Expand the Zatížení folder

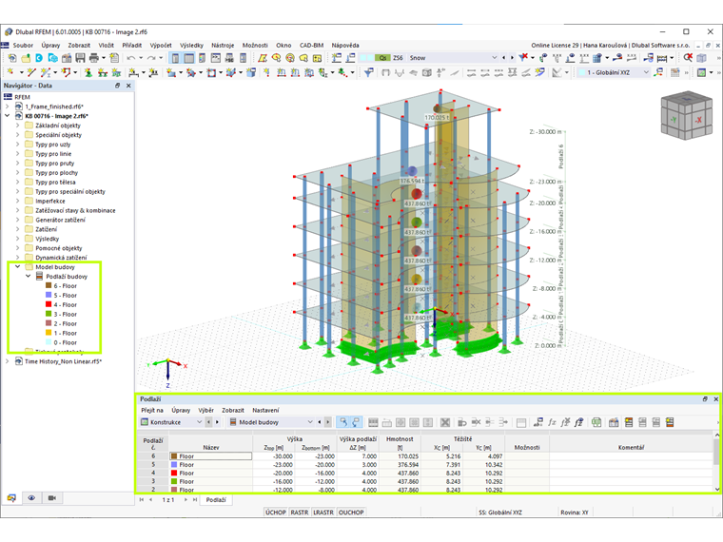[17, 229]
